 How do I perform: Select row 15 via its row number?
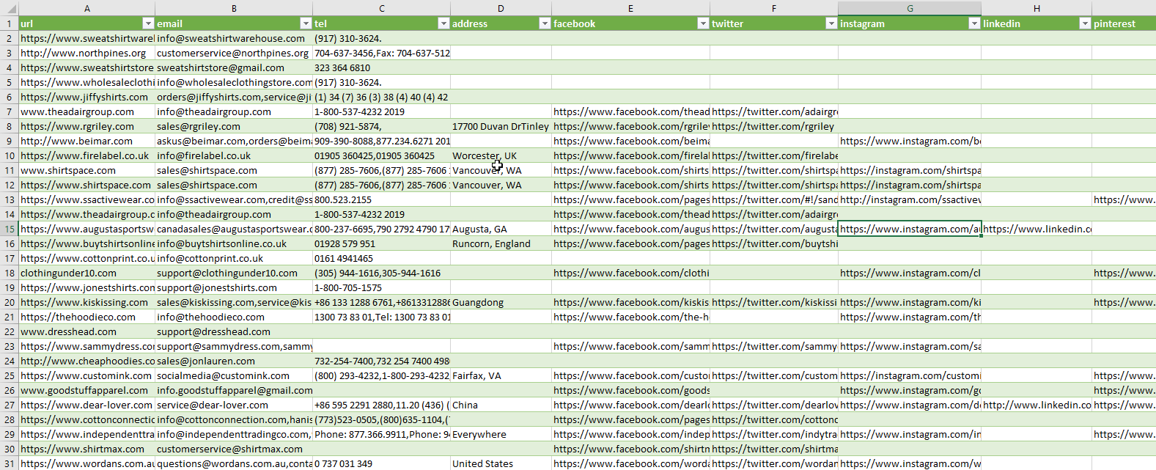click(10, 229)
